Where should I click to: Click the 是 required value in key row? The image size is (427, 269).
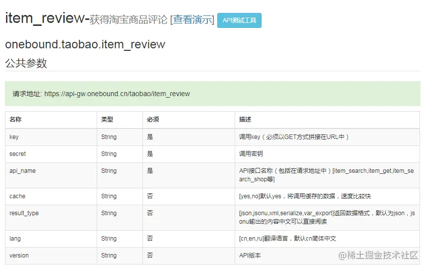[x=150, y=137]
